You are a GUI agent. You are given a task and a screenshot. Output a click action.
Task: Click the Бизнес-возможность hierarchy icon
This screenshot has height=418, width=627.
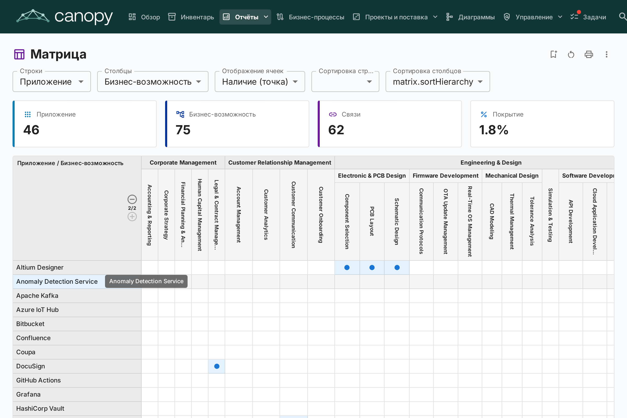click(x=180, y=114)
